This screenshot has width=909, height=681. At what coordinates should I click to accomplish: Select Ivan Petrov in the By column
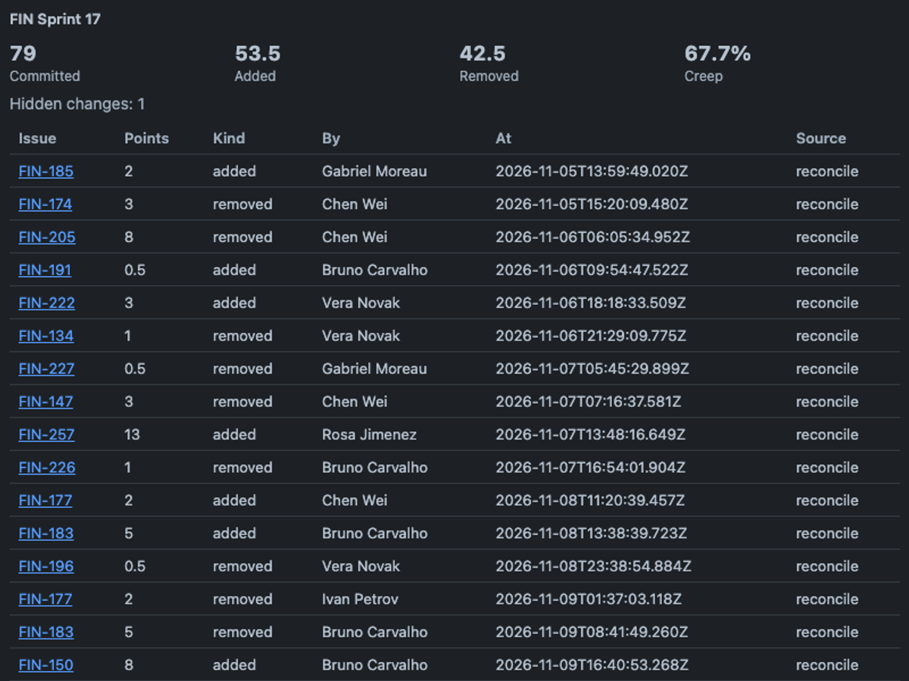(x=360, y=599)
